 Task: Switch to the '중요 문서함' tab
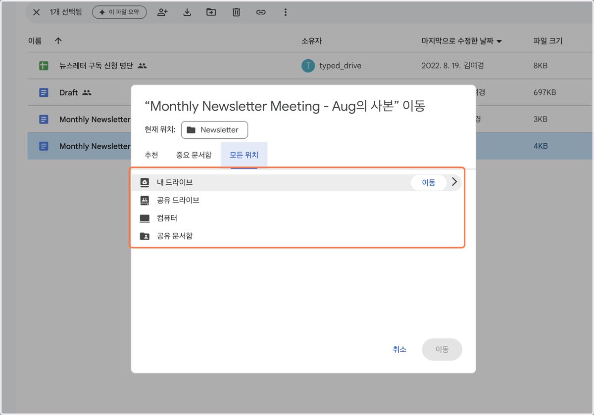tap(194, 155)
